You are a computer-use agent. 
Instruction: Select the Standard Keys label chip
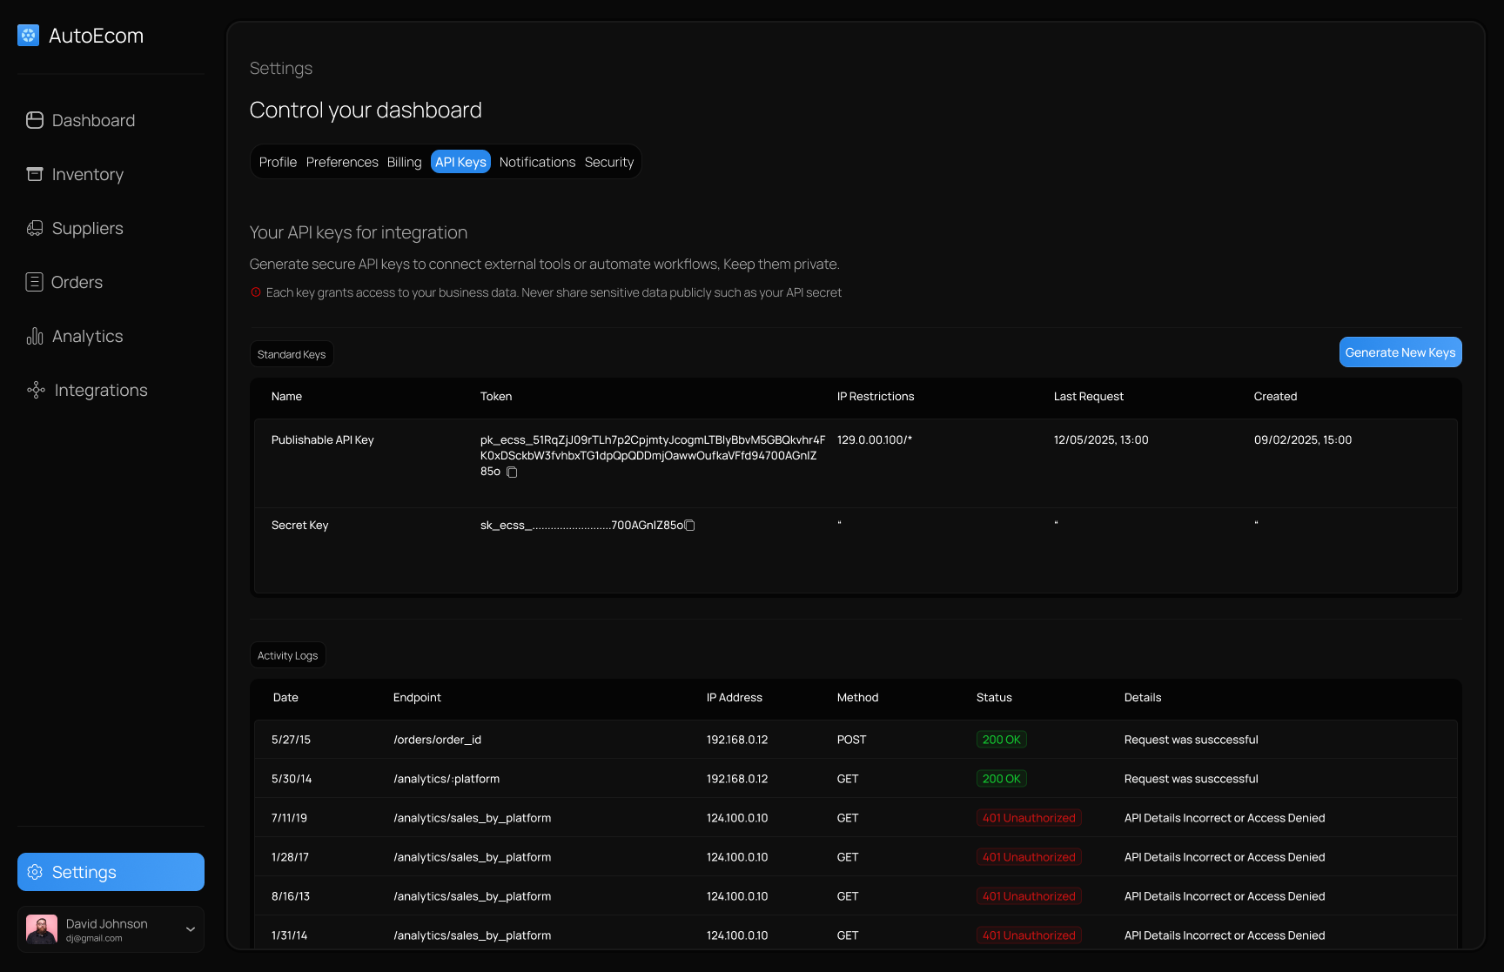(x=292, y=354)
